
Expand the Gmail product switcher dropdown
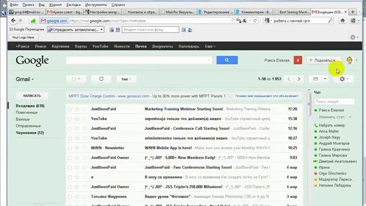pos(25,80)
